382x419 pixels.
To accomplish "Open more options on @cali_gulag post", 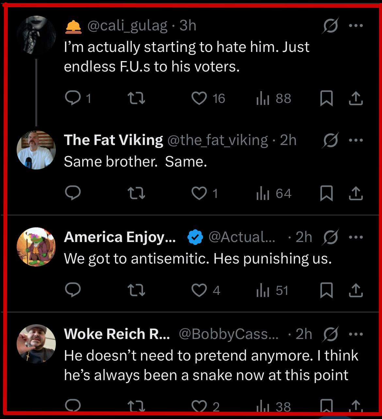I will (x=356, y=25).
